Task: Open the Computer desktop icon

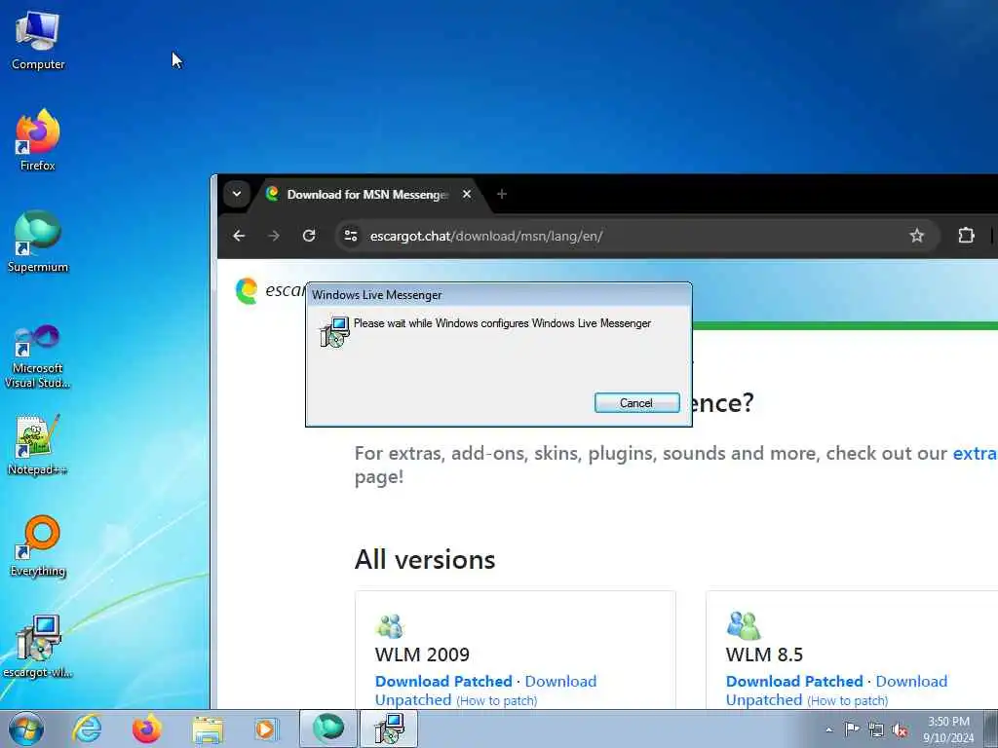Action: 38,41
